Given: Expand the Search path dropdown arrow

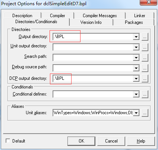Looking at the screenshot, I should tap(136, 58).
